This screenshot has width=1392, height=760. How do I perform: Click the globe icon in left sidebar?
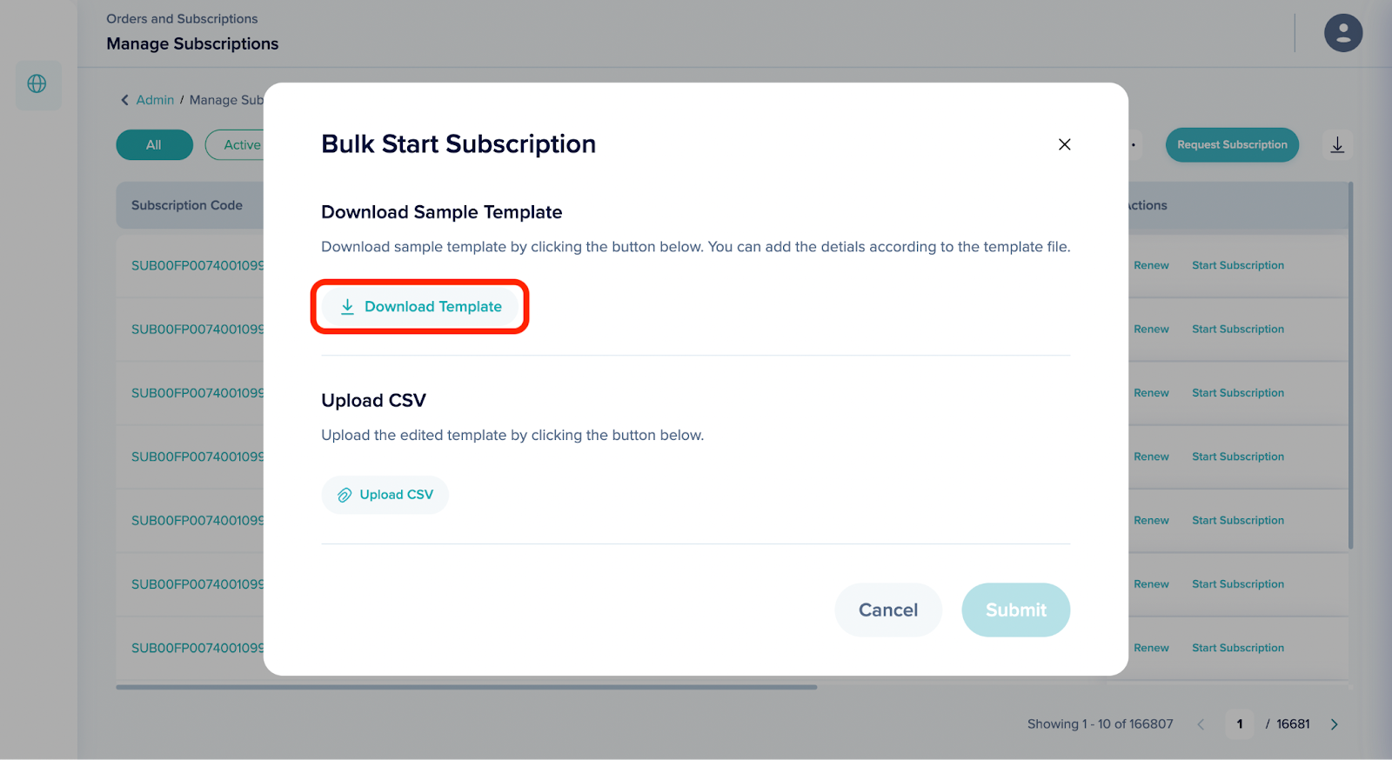(x=37, y=84)
